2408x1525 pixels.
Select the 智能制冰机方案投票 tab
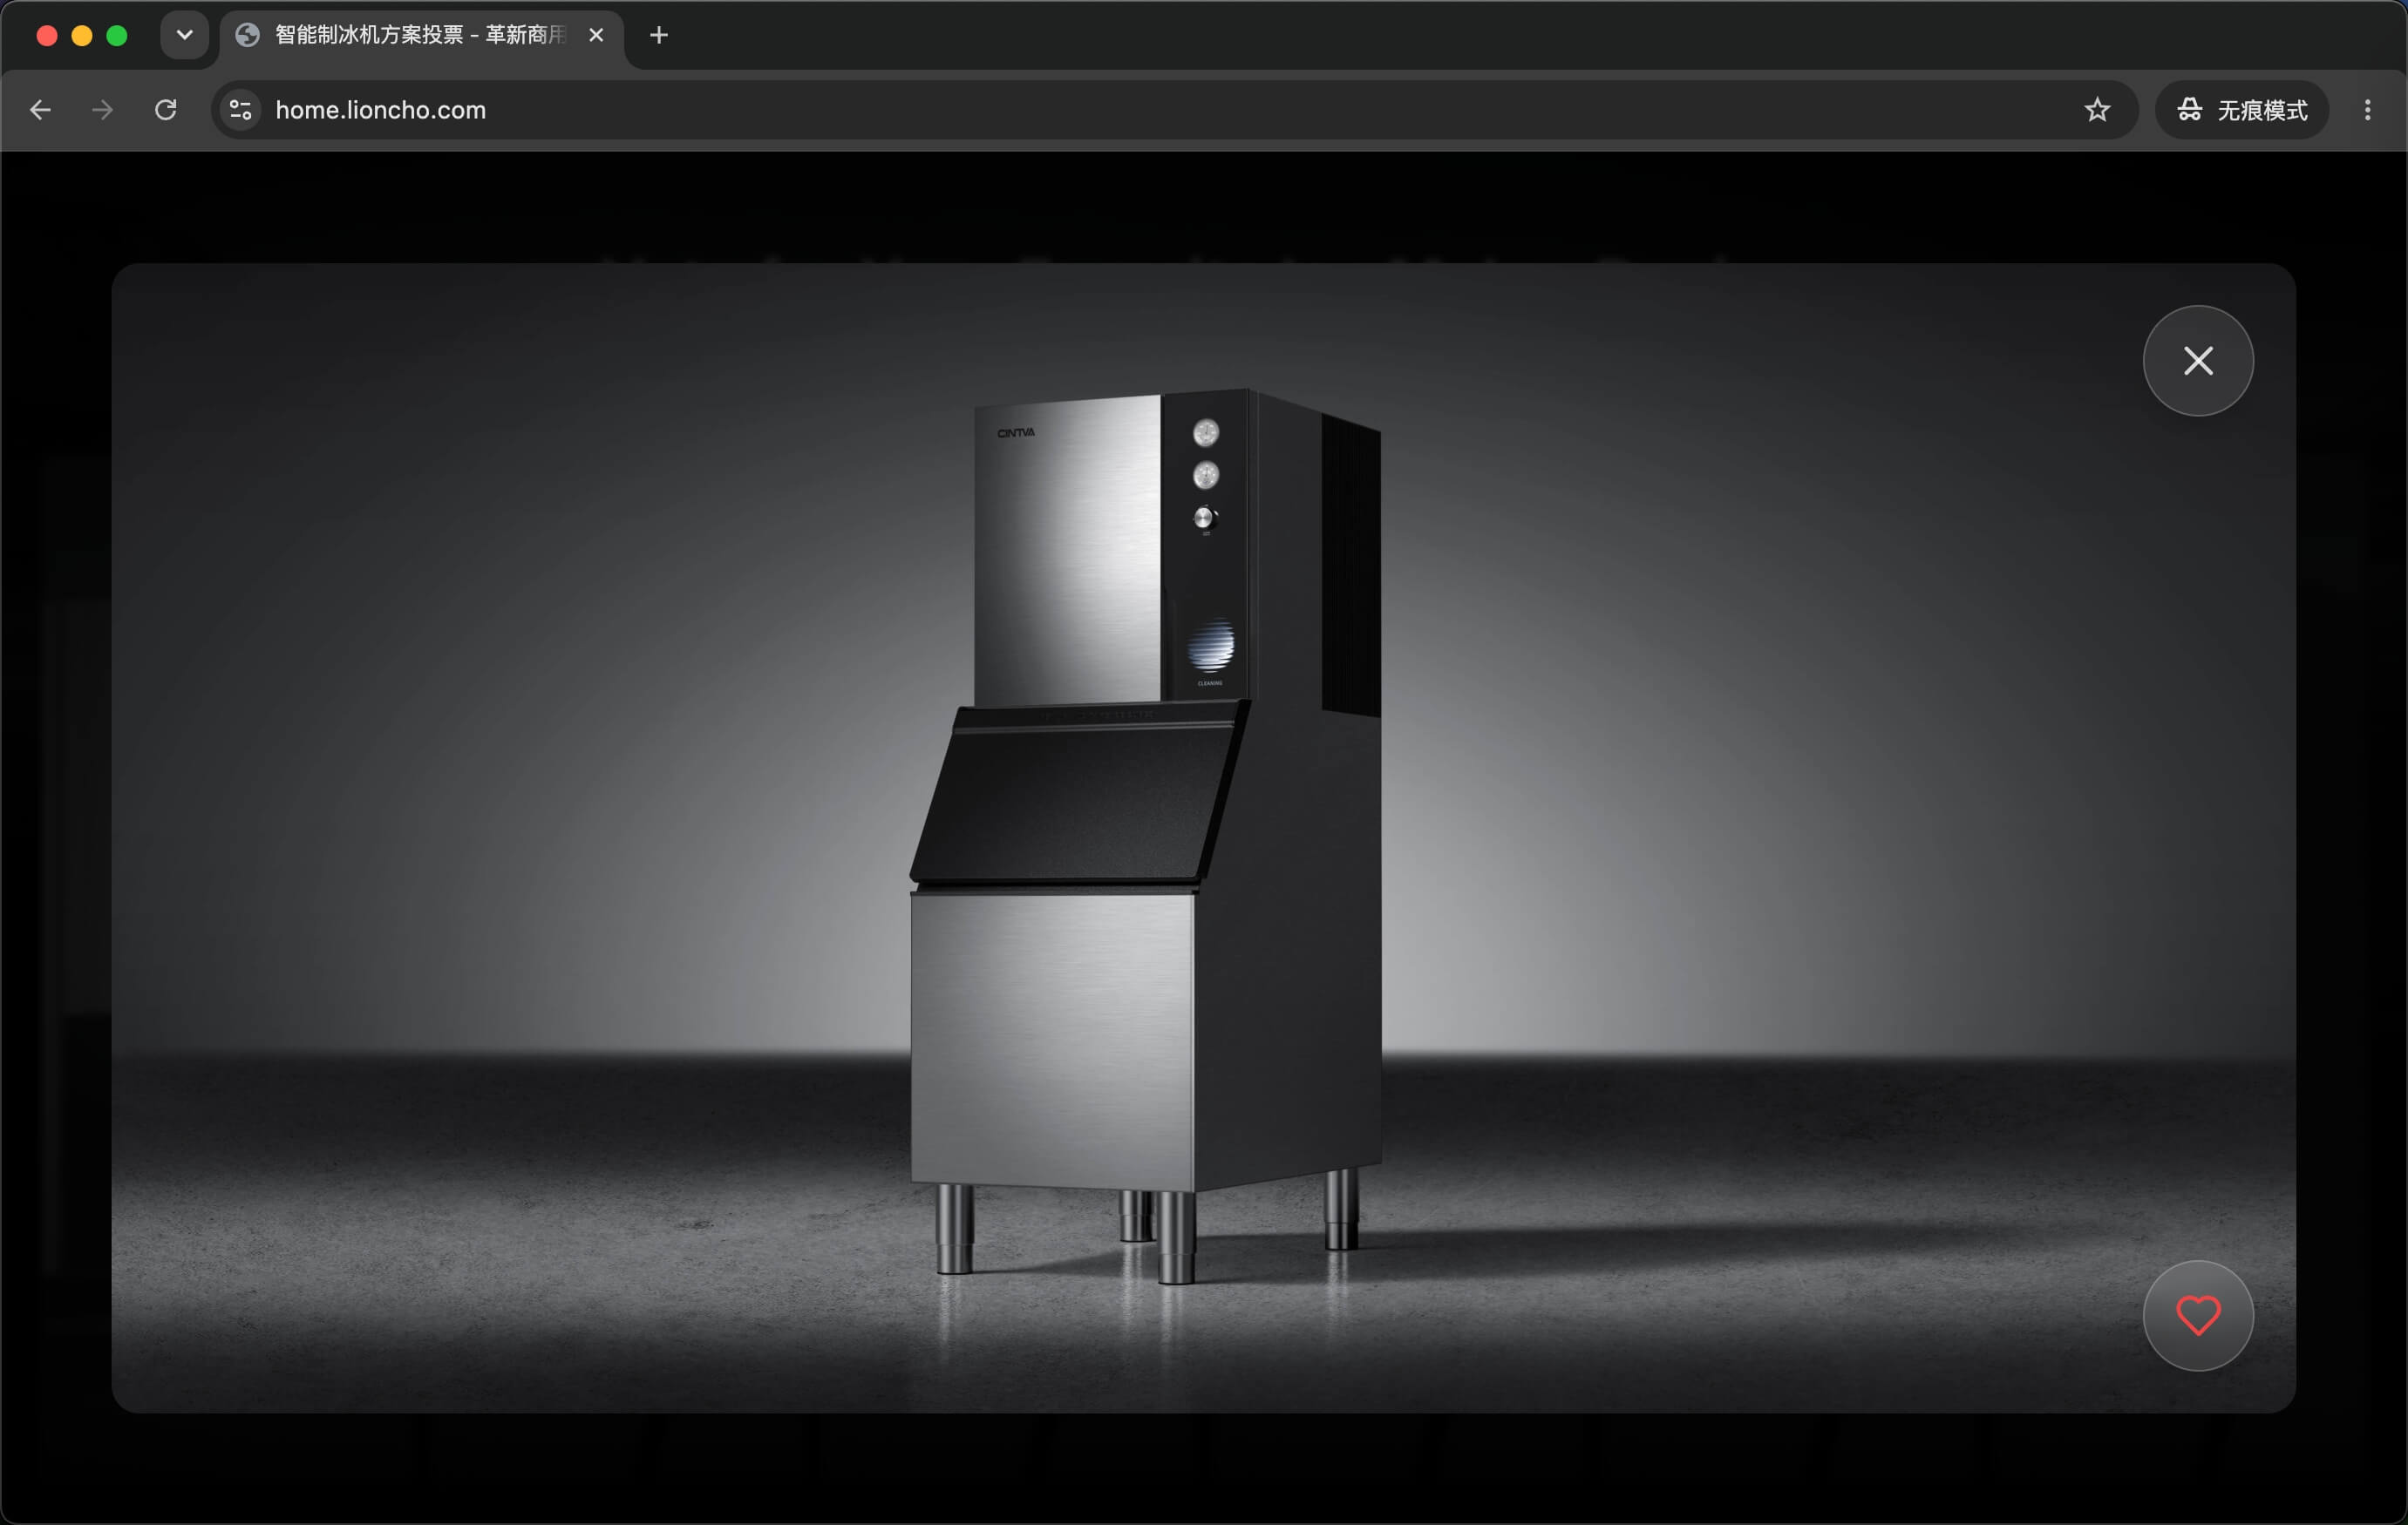point(421,35)
